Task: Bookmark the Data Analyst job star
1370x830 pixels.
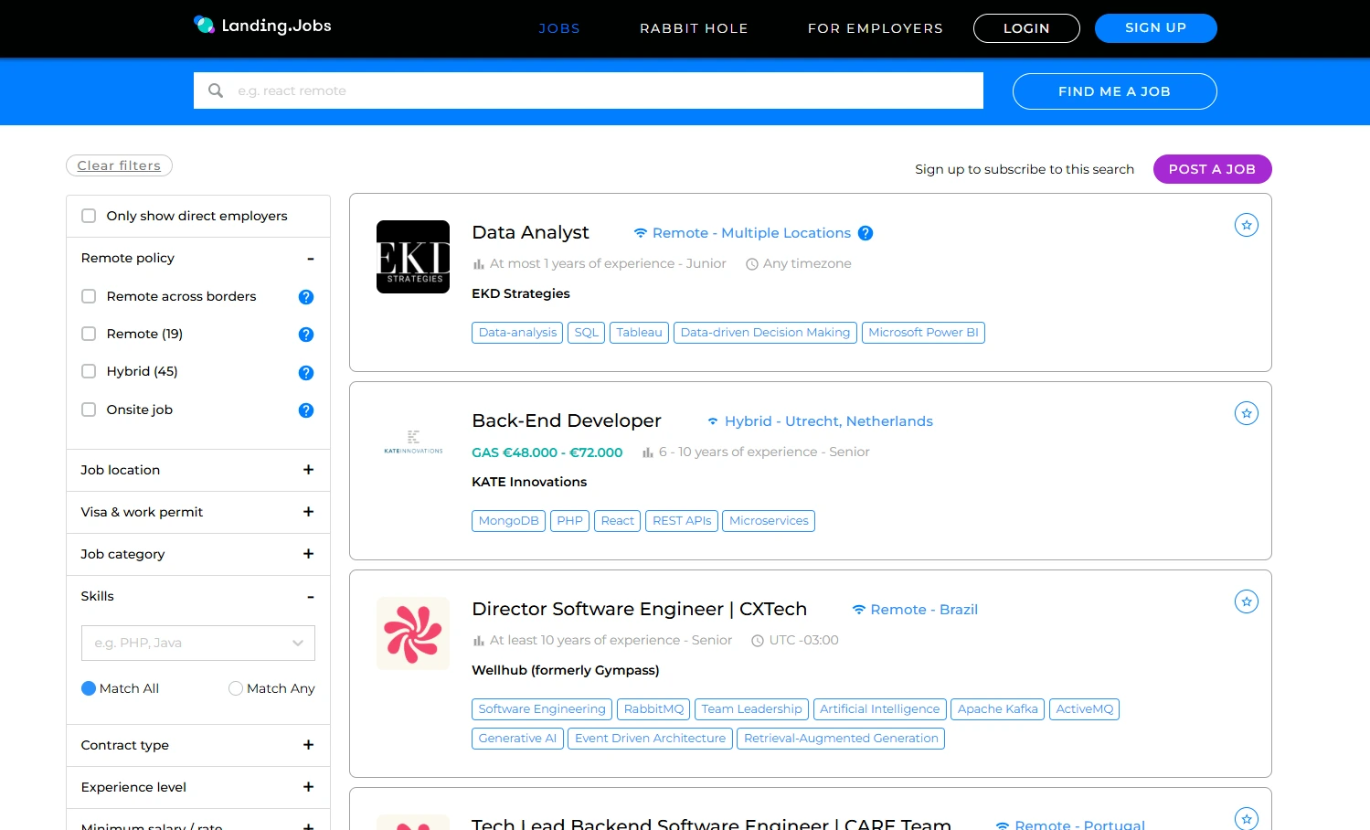Action: (1247, 225)
